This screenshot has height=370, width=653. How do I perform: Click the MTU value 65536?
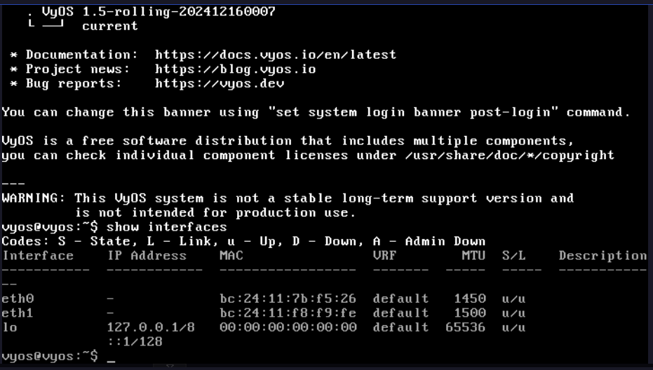(x=465, y=327)
